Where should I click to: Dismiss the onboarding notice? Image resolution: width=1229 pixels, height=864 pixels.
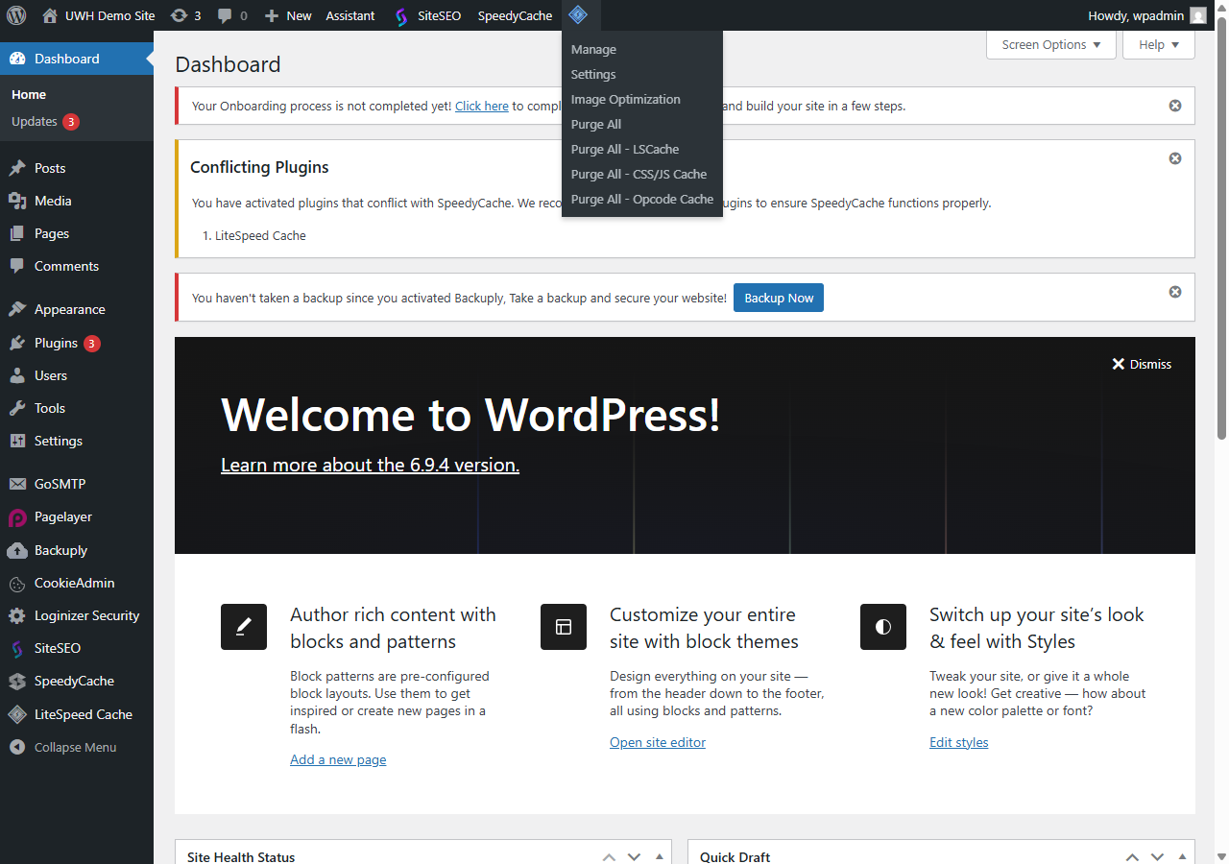tap(1175, 106)
